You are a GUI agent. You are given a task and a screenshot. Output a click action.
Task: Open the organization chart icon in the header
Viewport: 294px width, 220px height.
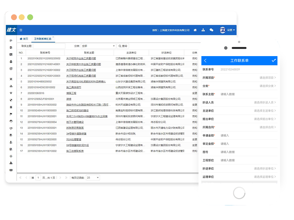(x=203, y=30)
